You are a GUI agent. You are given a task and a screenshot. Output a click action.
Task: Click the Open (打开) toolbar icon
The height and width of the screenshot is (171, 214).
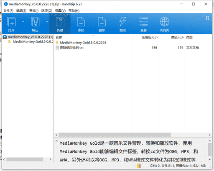coord(11,24)
